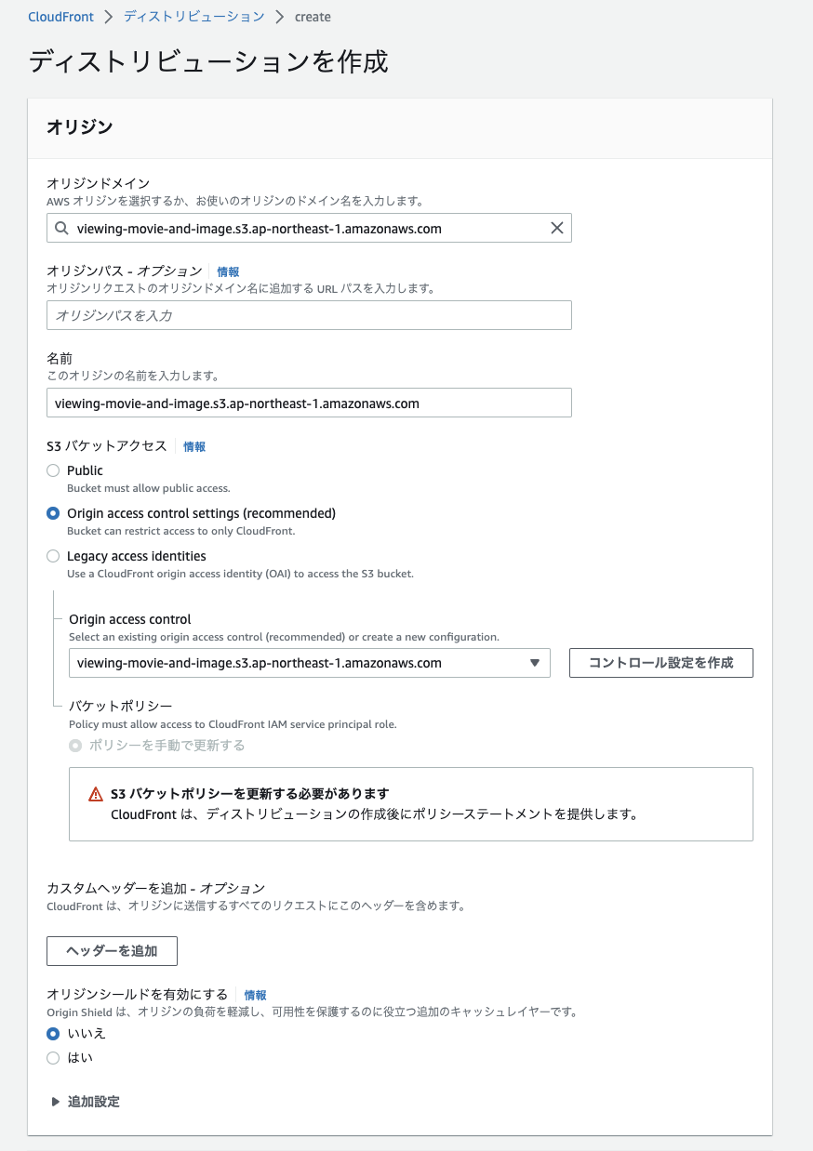Click the コントロール設定を作成 button

tap(660, 663)
